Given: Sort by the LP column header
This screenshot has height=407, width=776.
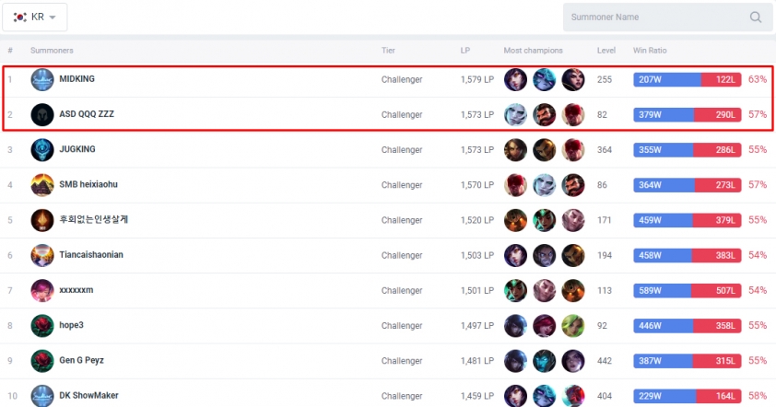Looking at the screenshot, I should [x=465, y=51].
